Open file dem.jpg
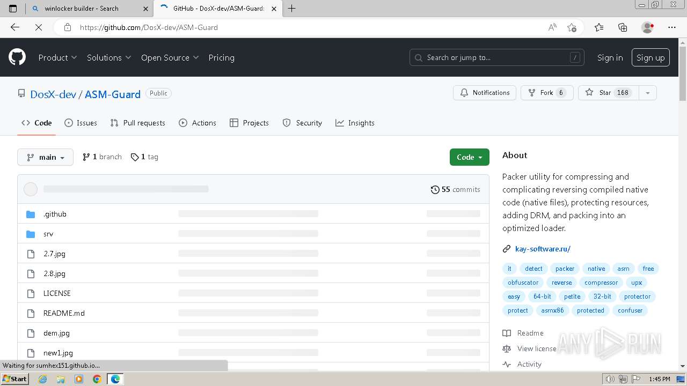 click(x=56, y=333)
